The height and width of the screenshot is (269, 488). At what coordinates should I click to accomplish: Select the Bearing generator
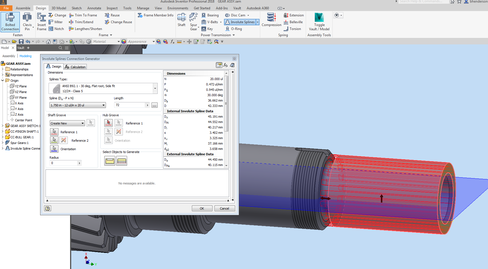[x=210, y=15]
